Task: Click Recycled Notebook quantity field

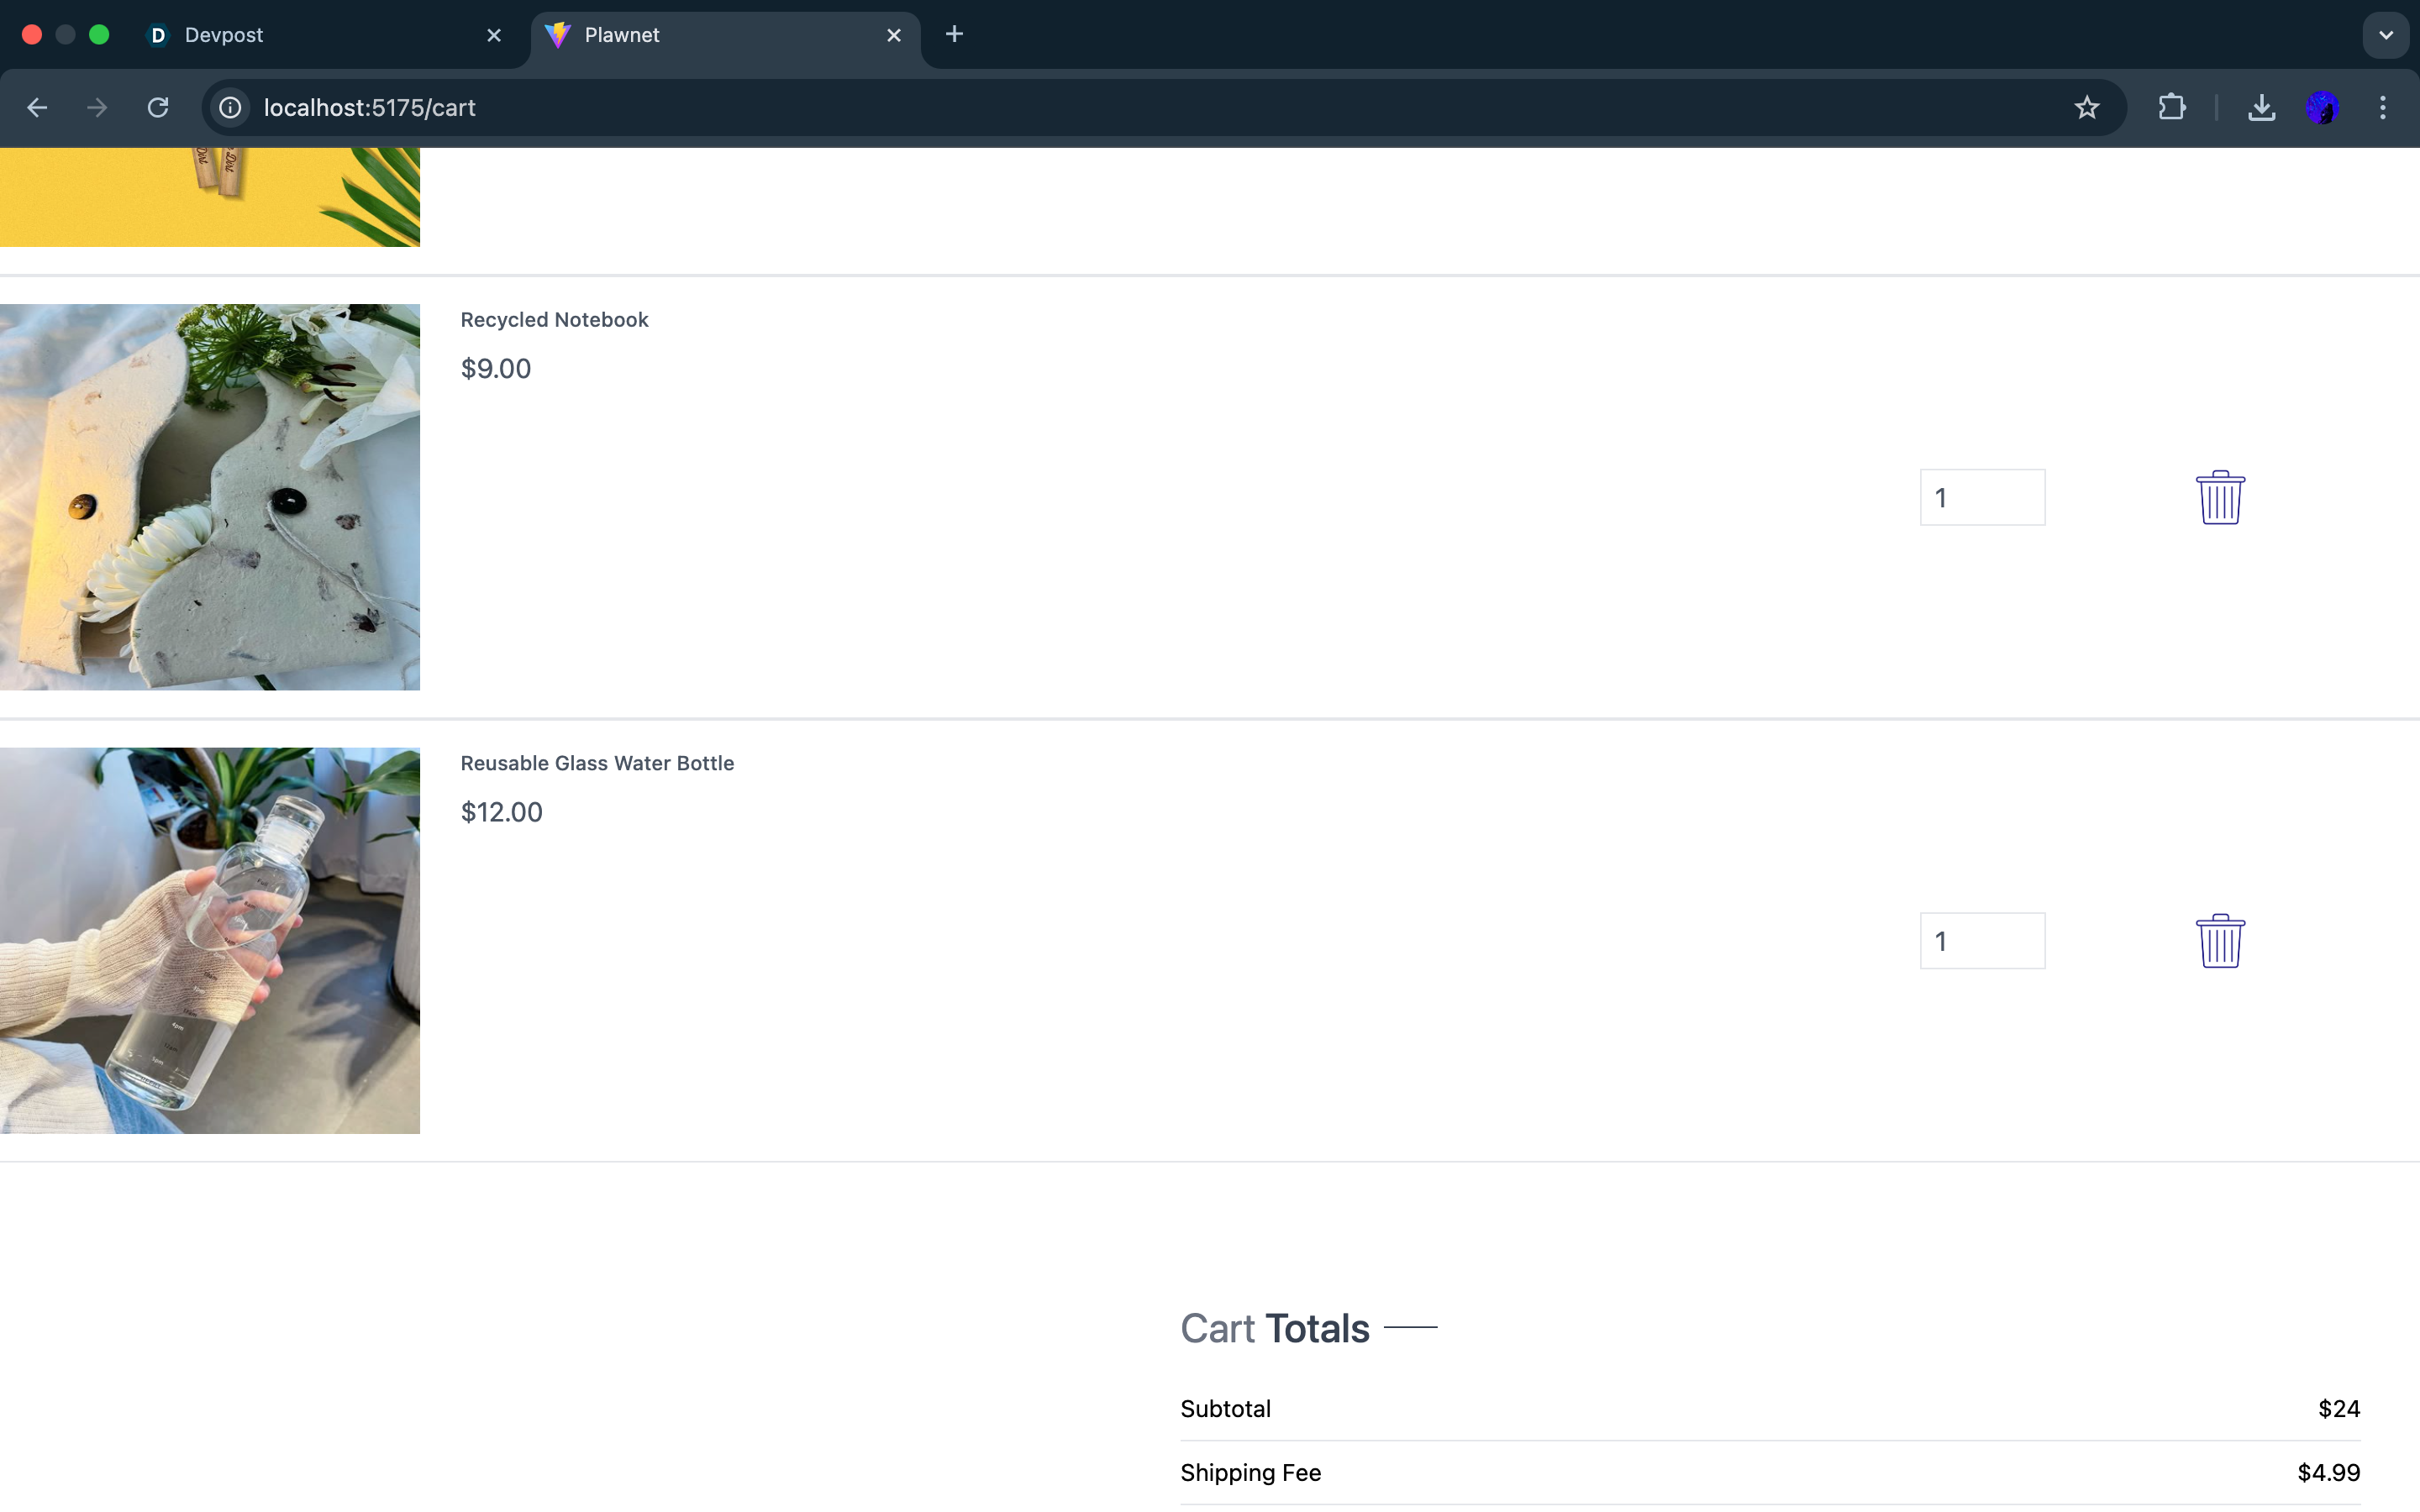Action: pos(1981,497)
